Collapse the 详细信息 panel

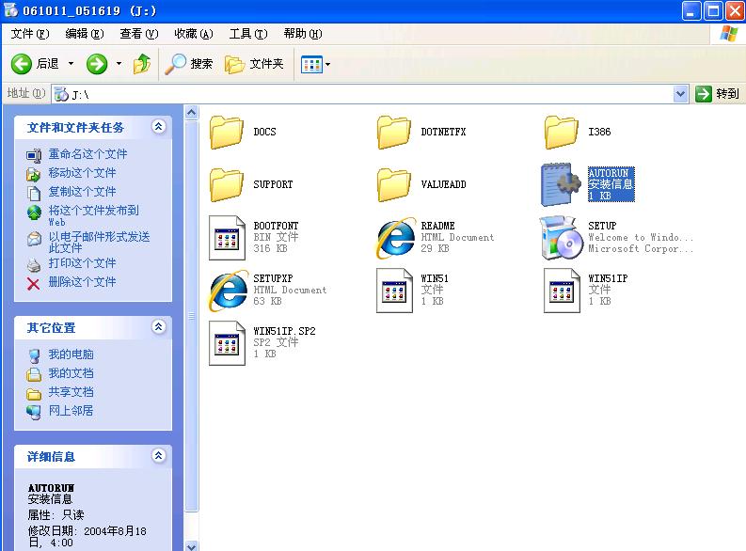click(x=158, y=455)
